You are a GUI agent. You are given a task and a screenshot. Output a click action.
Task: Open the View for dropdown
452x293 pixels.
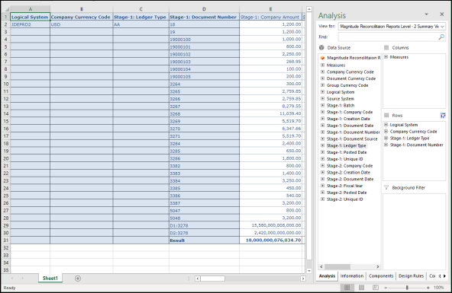442,27
